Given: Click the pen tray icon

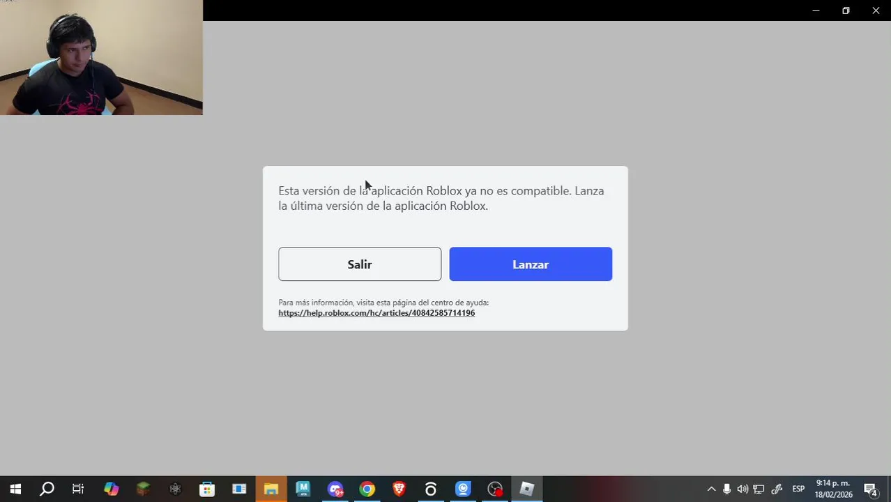Looking at the screenshot, I should (777, 489).
